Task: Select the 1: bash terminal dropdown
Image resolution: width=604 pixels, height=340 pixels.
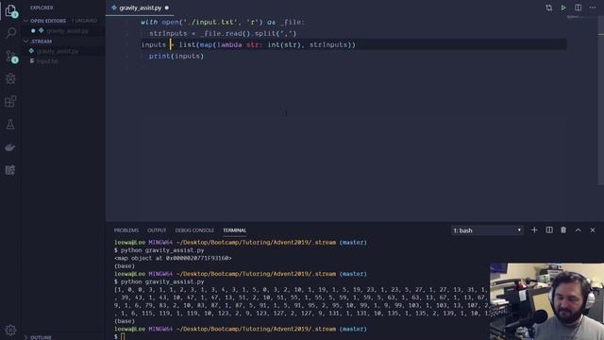Action: coord(487,230)
